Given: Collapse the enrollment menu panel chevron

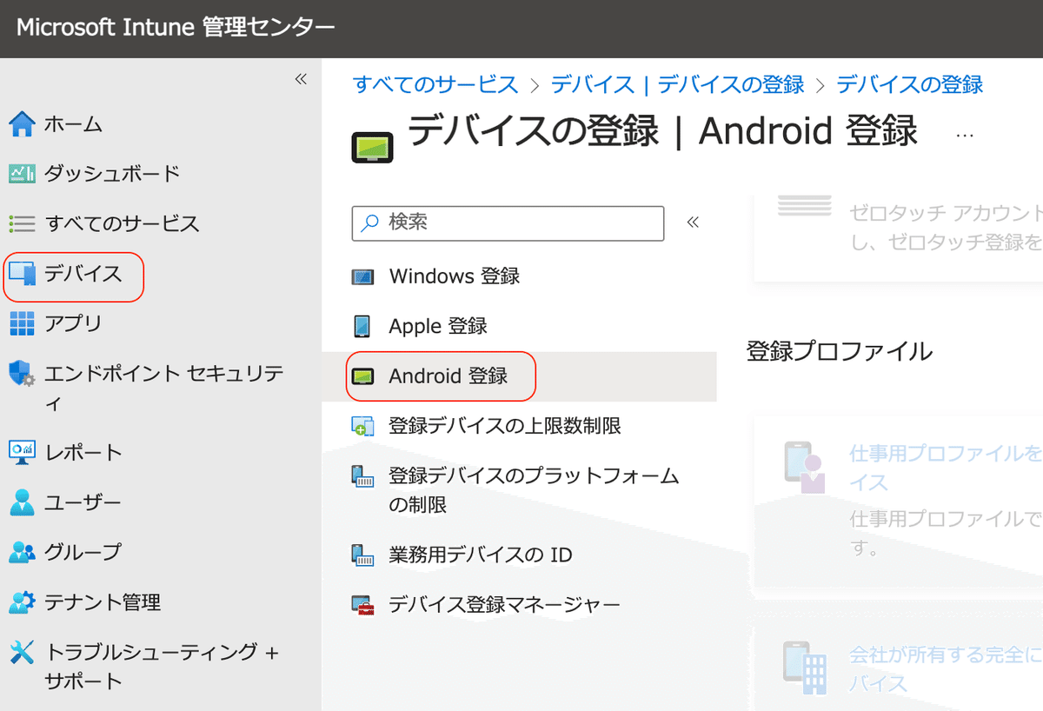Looking at the screenshot, I should (x=693, y=222).
